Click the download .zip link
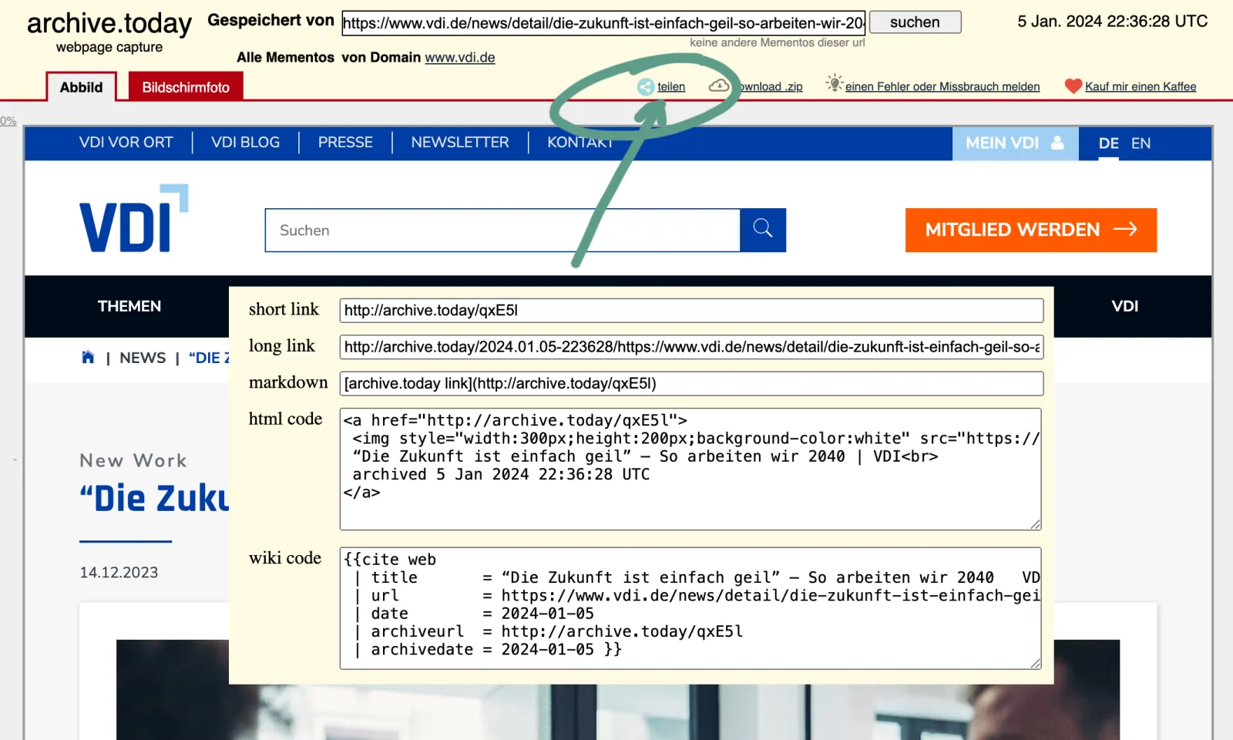The width and height of the screenshot is (1233, 740). [771, 86]
